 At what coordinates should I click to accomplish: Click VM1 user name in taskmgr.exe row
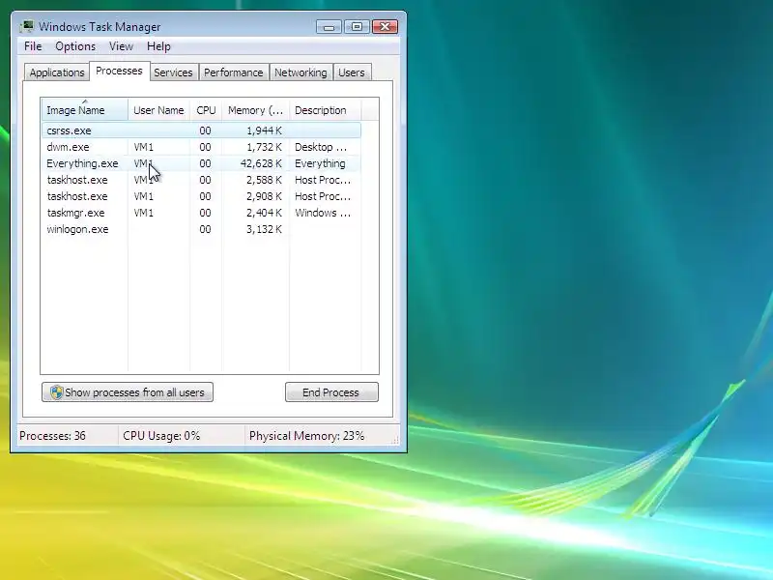point(143,213)
